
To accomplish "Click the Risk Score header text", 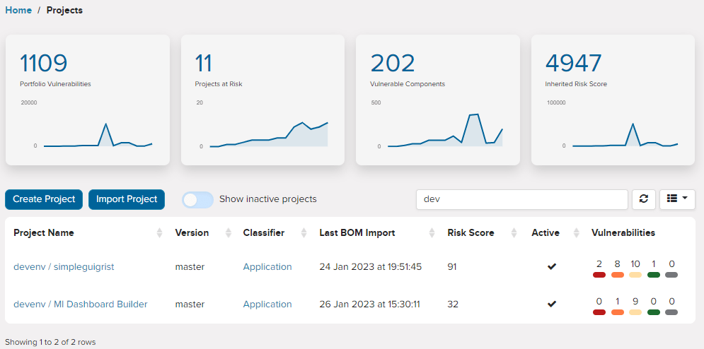I will point(471,233).
